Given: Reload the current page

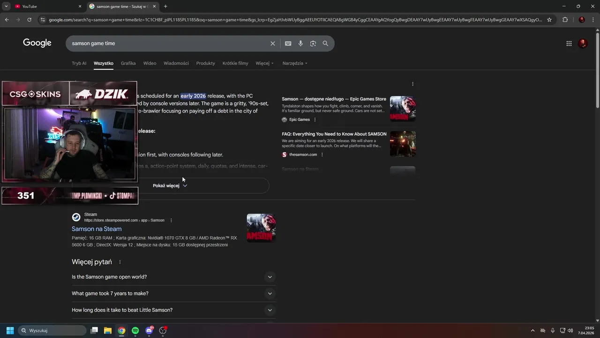Looking at the screenshot, I should tap(29, 20).
